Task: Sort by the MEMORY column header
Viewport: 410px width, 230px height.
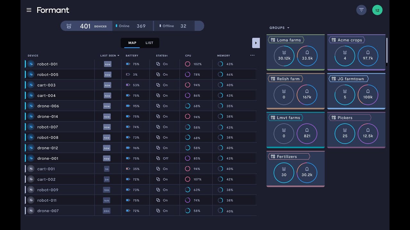Action: point(224,56)
